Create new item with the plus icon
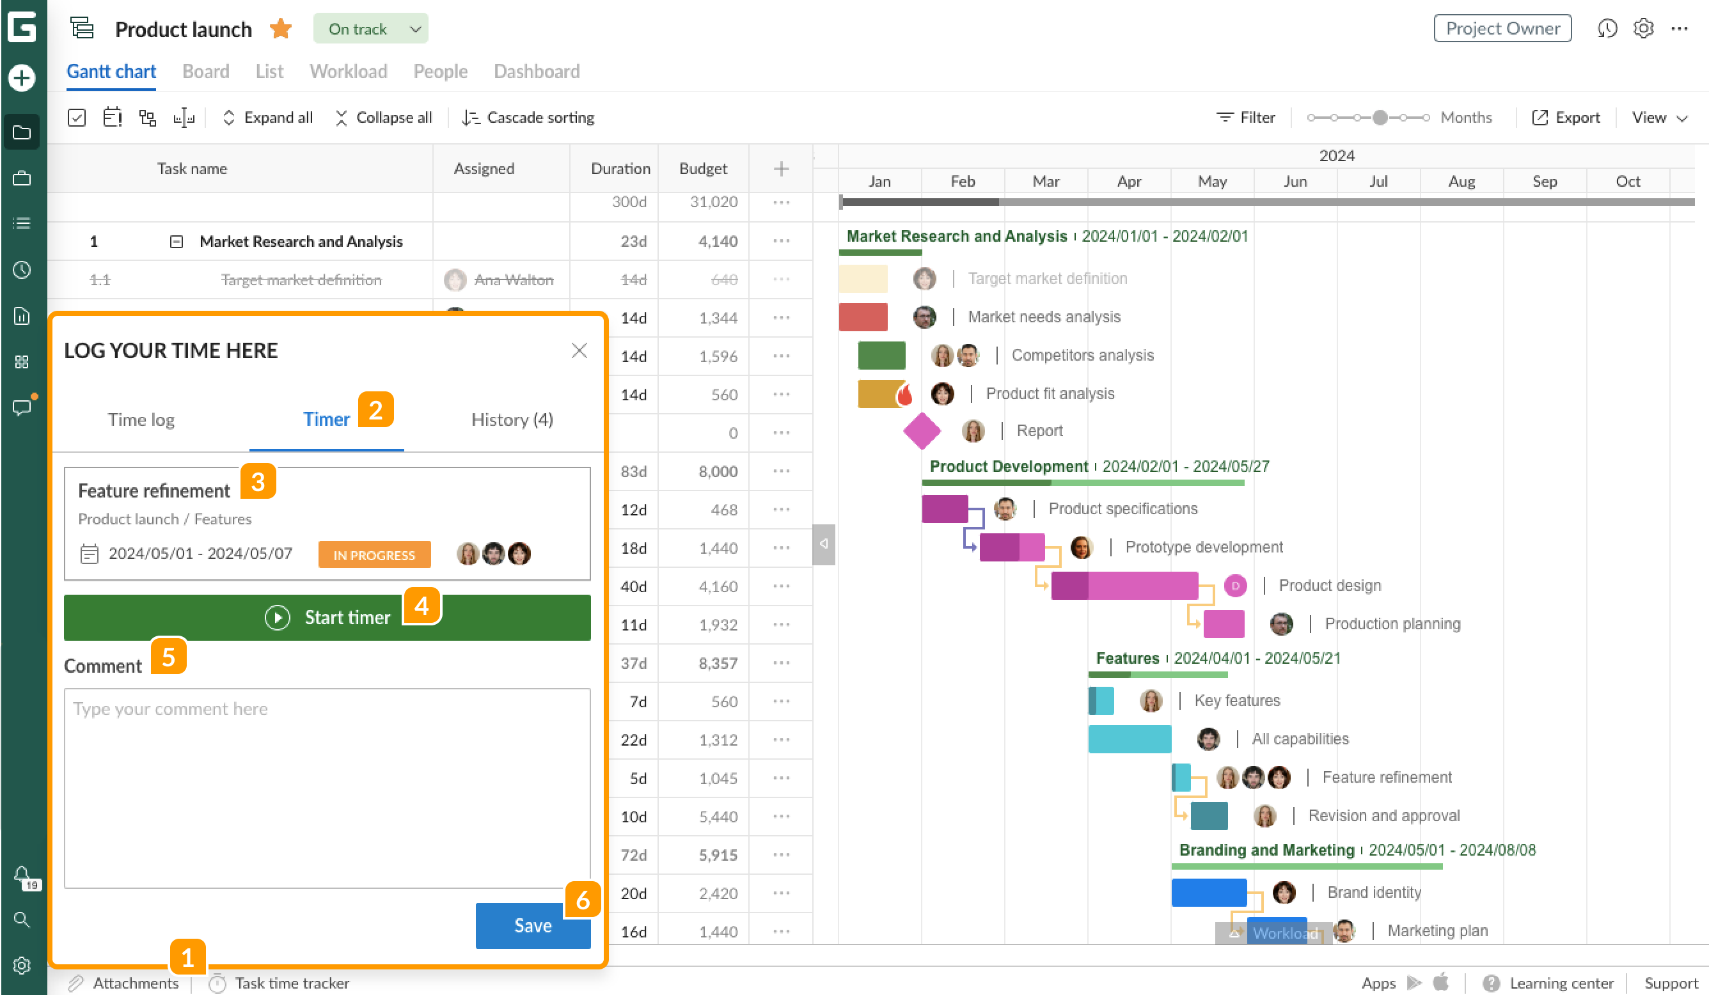The width and height of the screenshot is (1709, 995). point(22,78)
